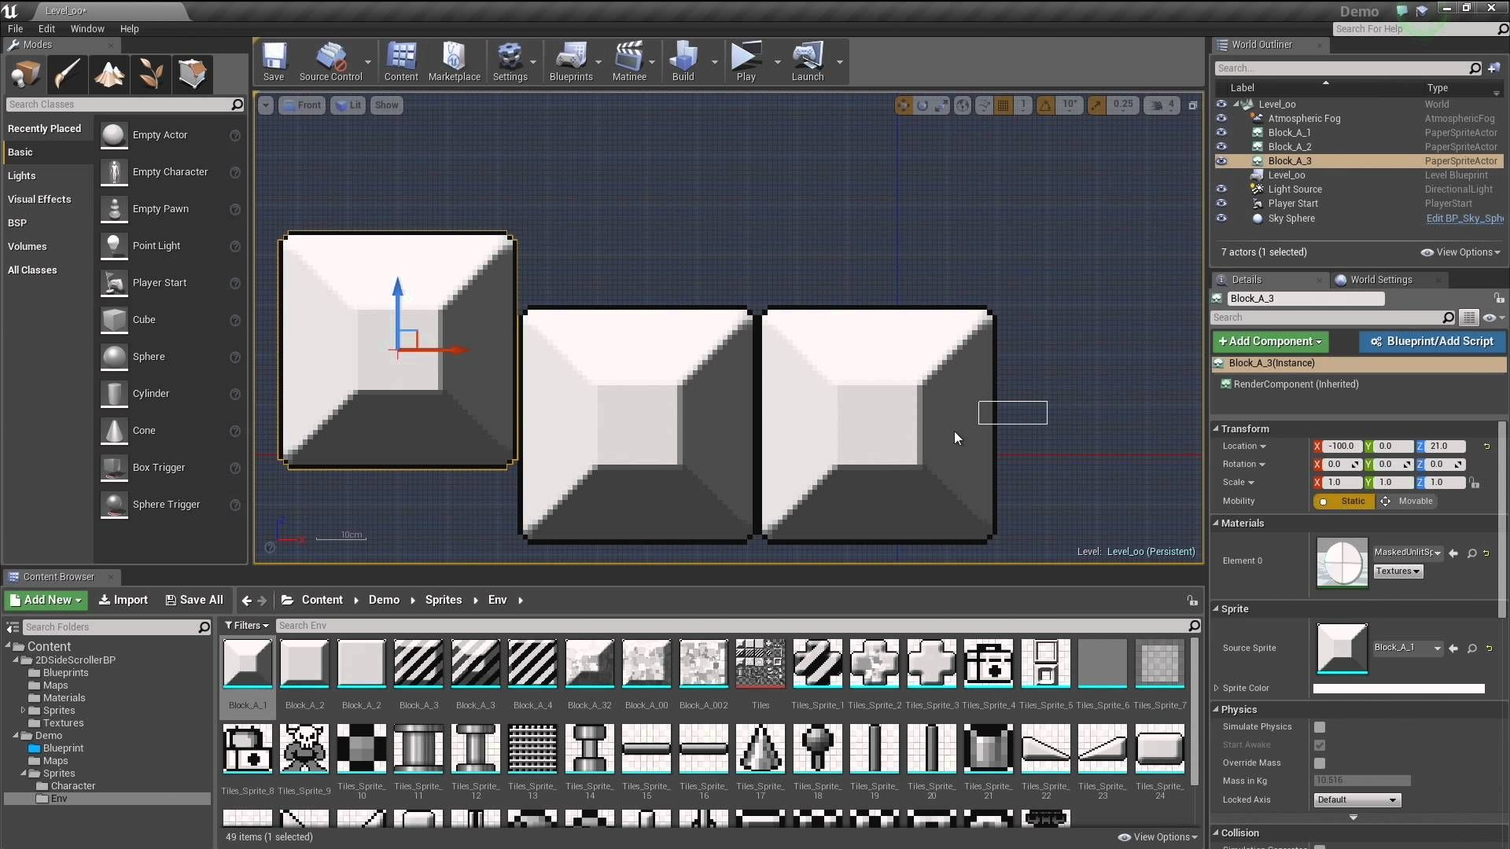
Task: Click the Save All button
Action: click(194, 601)
